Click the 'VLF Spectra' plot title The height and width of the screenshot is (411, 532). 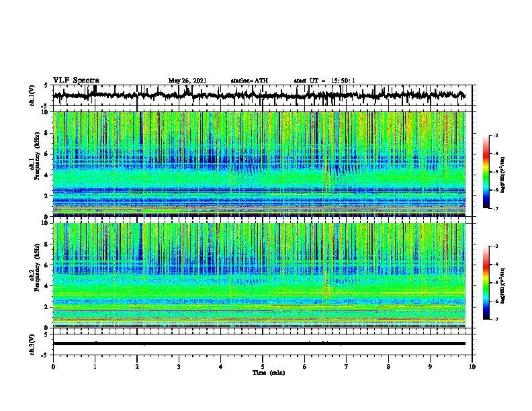point(76,81)
